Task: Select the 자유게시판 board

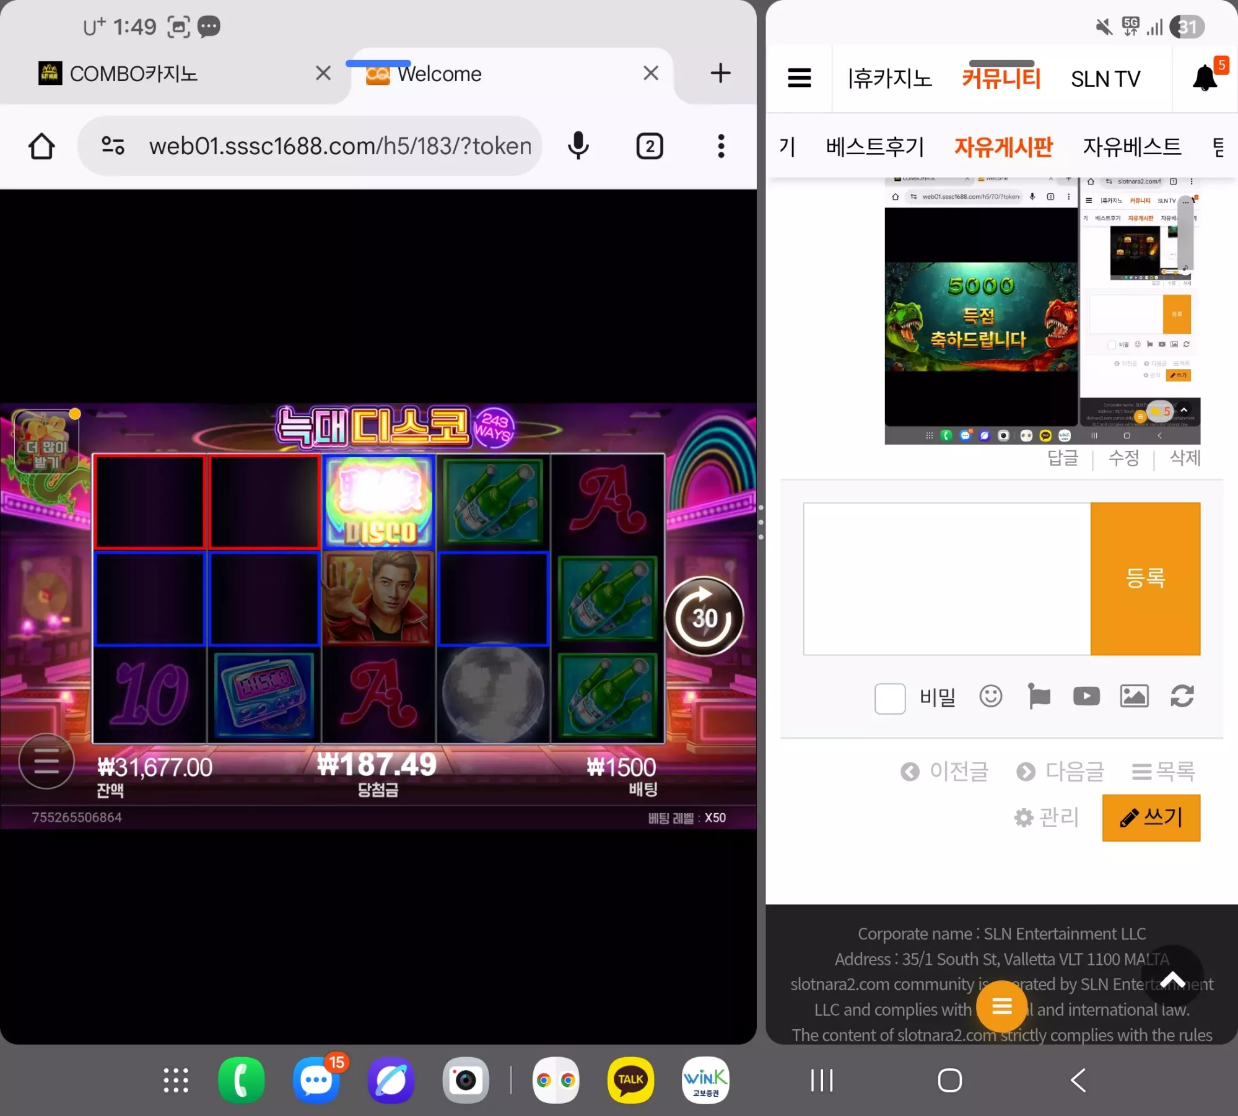Action: pyautogui.click(x=1003, y=147)
